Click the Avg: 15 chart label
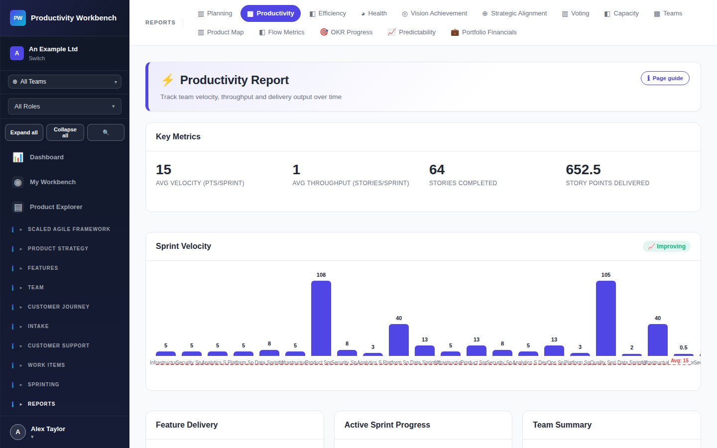This screenshot has width=717, height=448. 680,361
